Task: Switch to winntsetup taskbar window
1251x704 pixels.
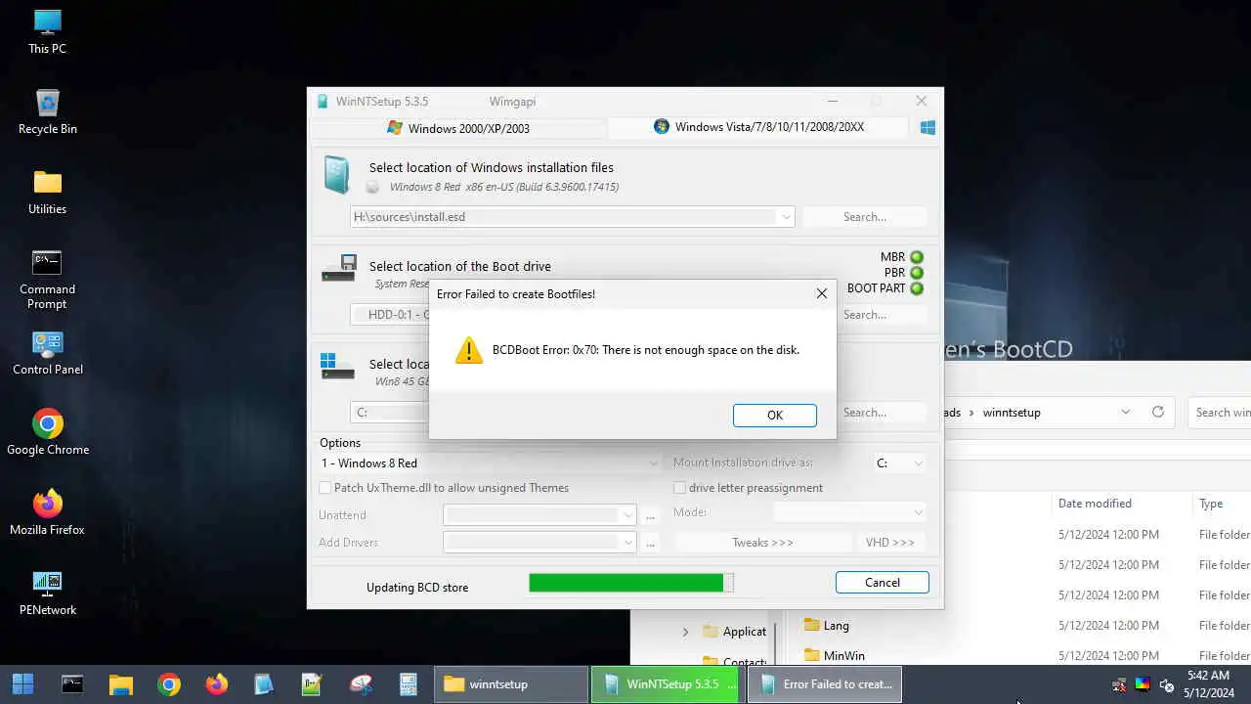Action: click(x=511, y=684)
